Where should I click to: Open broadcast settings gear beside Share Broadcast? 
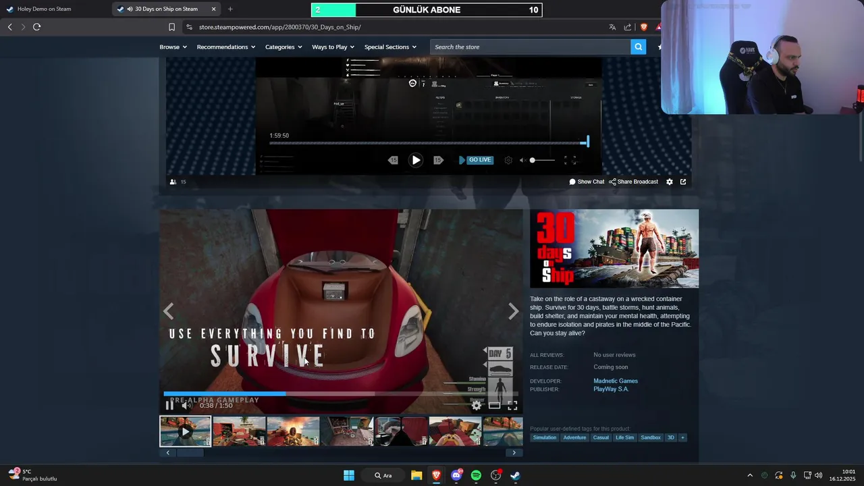670,182
